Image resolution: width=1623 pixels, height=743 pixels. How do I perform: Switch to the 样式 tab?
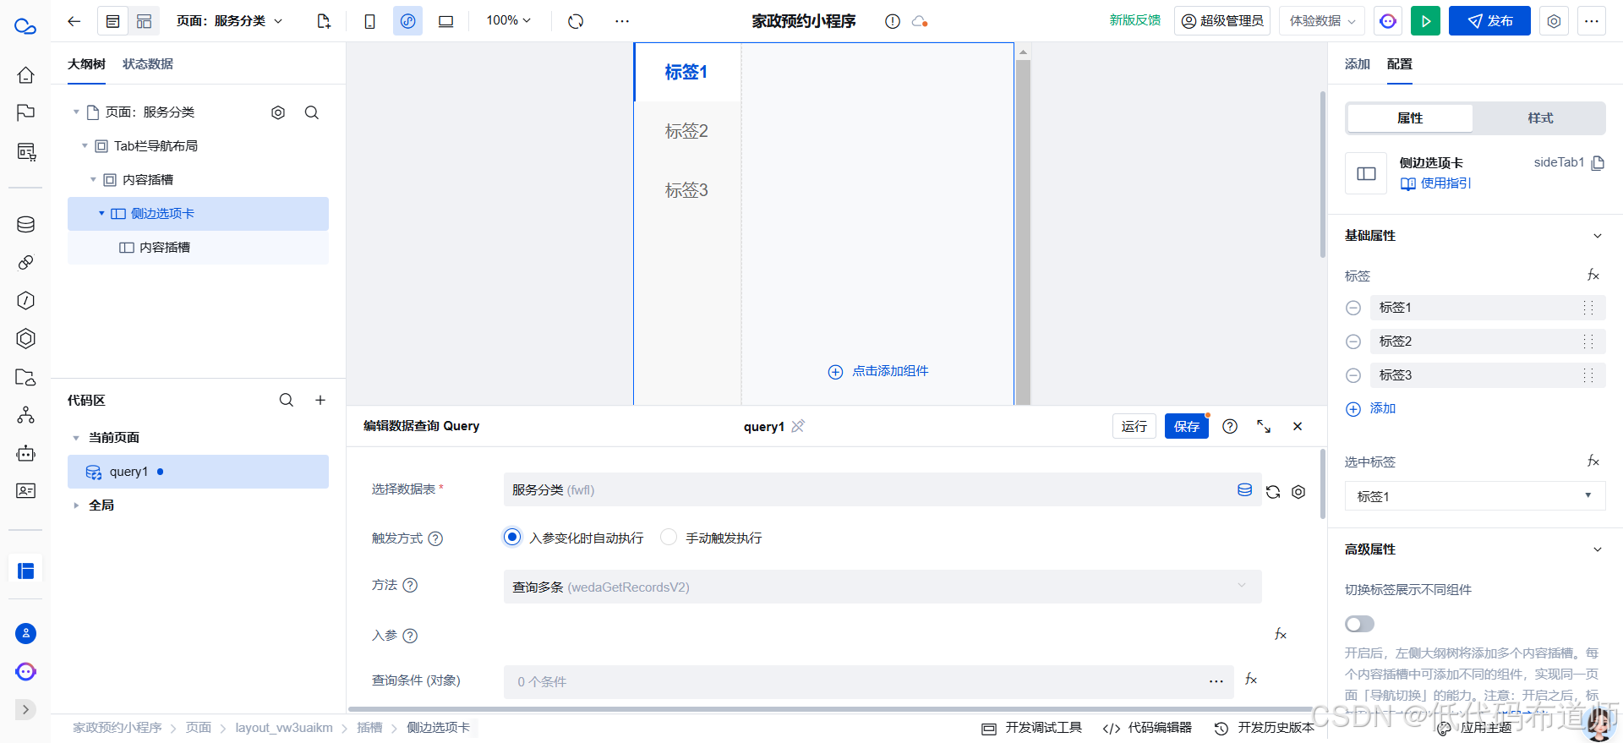coord(1540,118)
